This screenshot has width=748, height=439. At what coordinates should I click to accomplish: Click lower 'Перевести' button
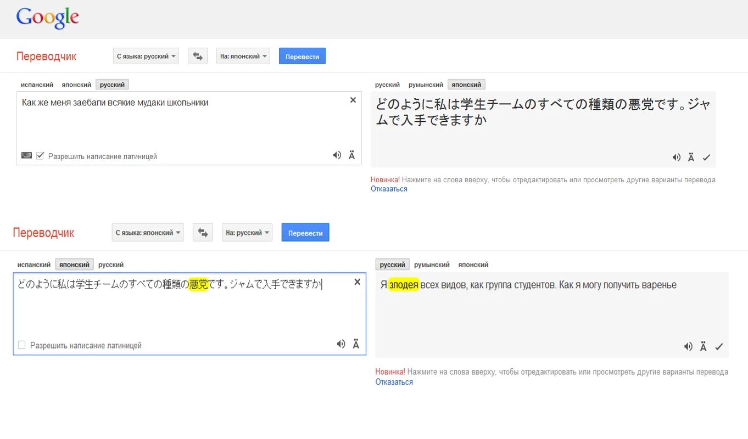click(x=305, y=233)
